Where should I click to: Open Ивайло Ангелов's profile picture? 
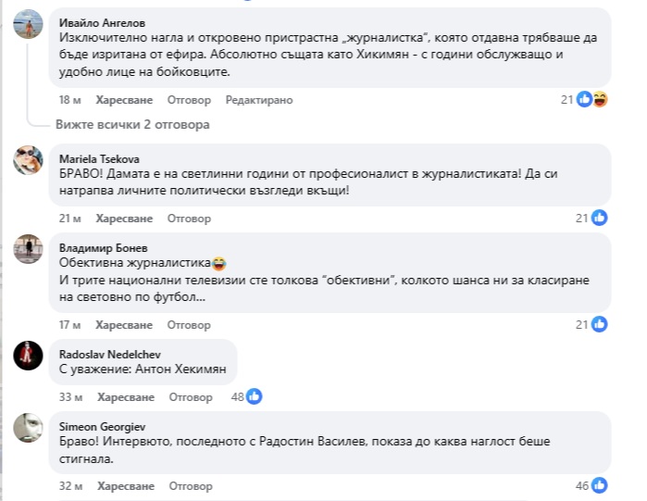click(x=28, y=27)
